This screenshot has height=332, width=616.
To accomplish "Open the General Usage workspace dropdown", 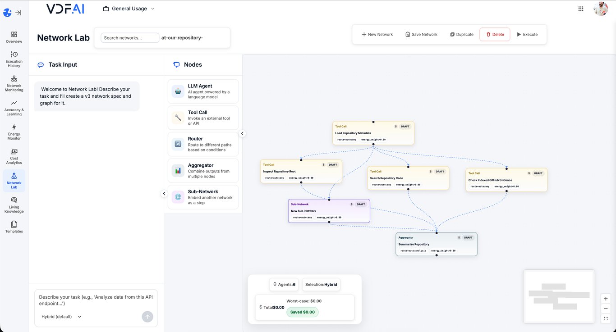I will pos(129,8).
